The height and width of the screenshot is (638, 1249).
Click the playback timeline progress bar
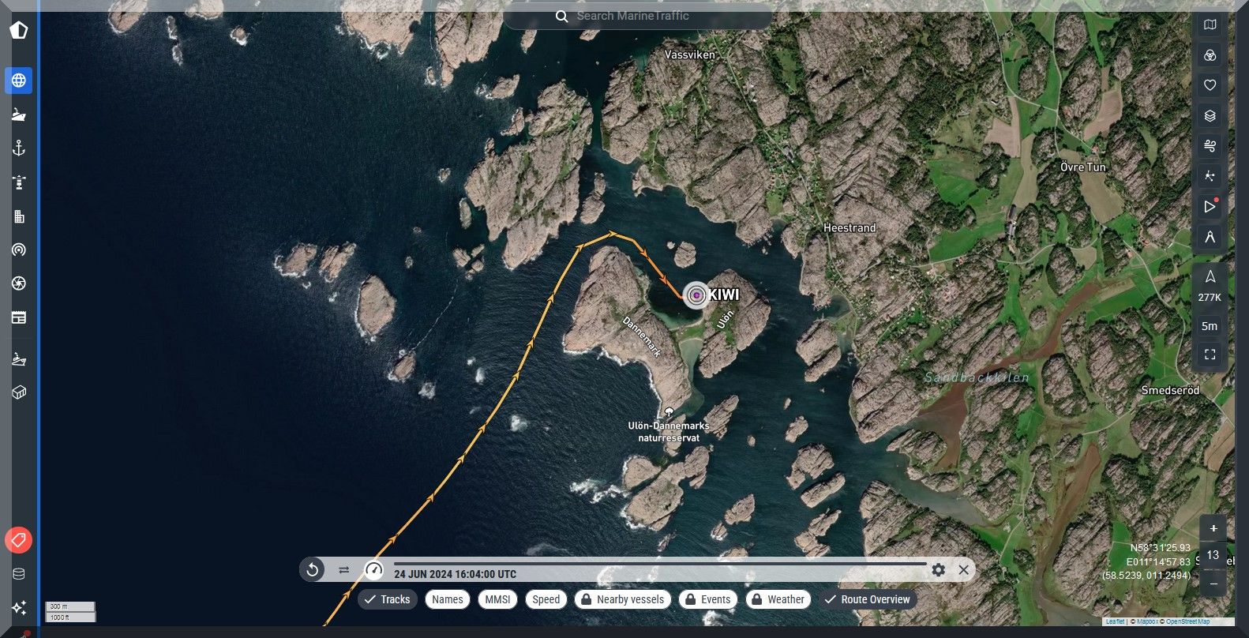point(659,564)
